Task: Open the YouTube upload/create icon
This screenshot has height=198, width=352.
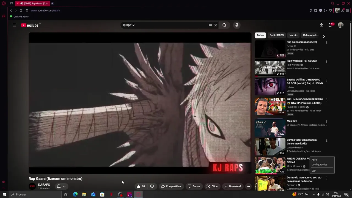Action: pos(321,25)
